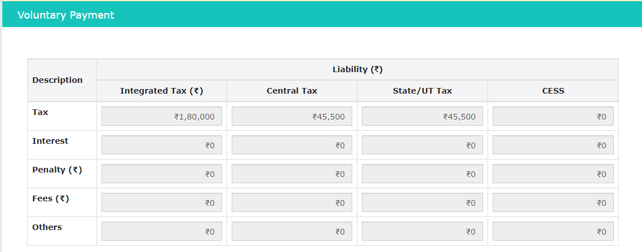Focus the Fees CESS field
Image resolution: width=642 pixels, height=252 pixels.
pos(553,202)
